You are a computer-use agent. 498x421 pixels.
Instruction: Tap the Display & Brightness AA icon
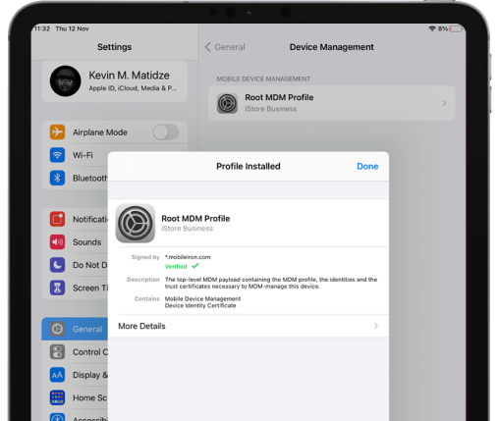coord(57,375)
